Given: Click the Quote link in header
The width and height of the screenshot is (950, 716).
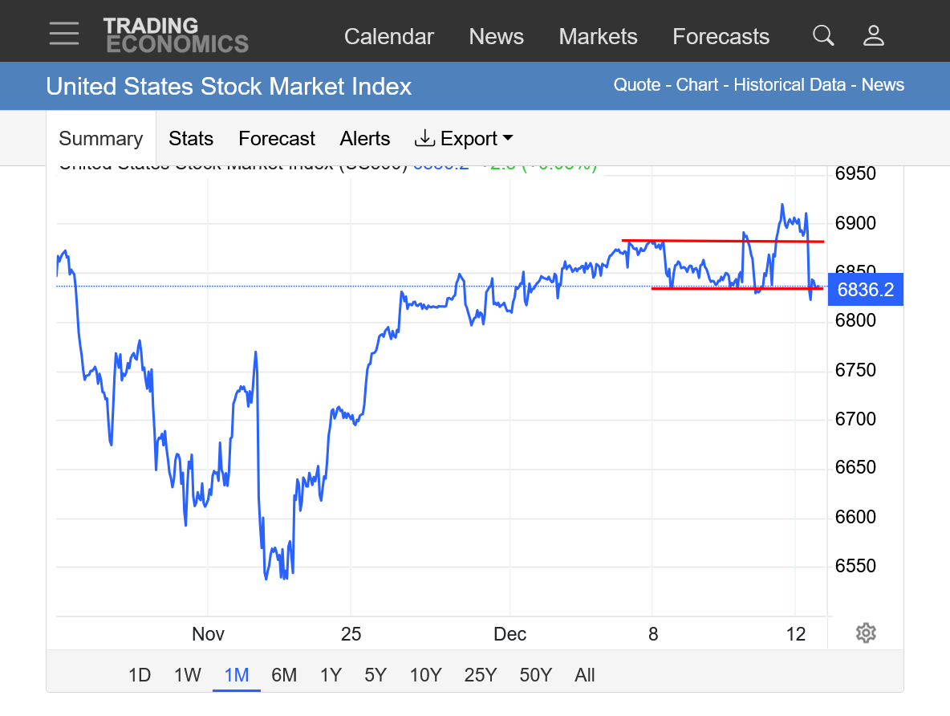Looking at the screenshot, I should point(637,85).
